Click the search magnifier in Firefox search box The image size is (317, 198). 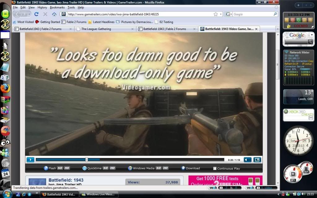click(x=275, y=14)
